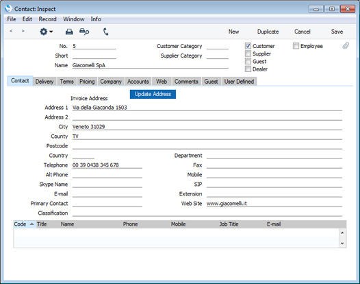Click the printer icon
The width and height of the screenshot is (360, 284).
pyautogui.click(x=69, y=32)
